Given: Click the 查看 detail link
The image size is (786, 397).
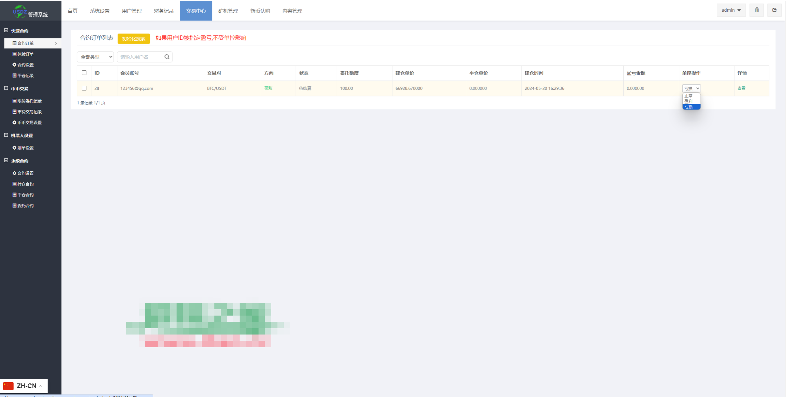Looking at the screenshot, I should (x=741, y=88).
